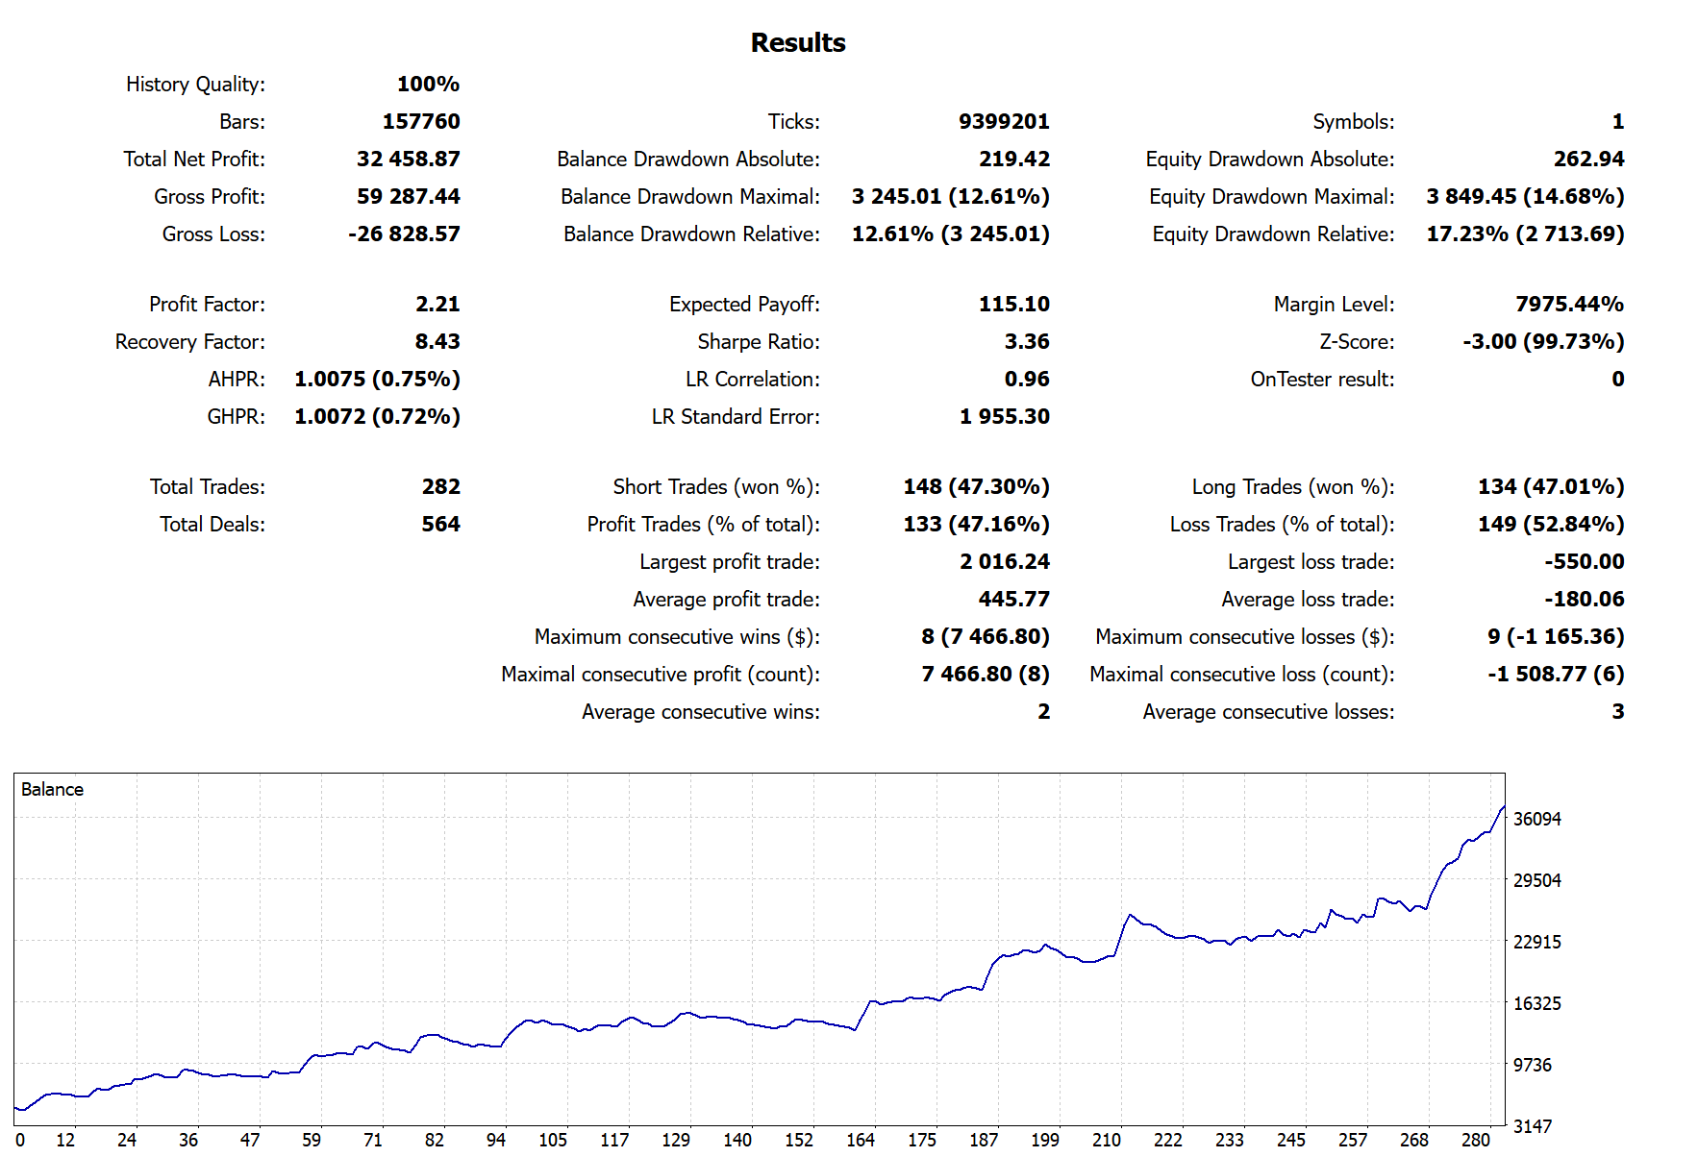Select the Margin Level value "7975.44%"
The width and height of the screenshot is (1698, 1157).
[x=1570, y=305]
